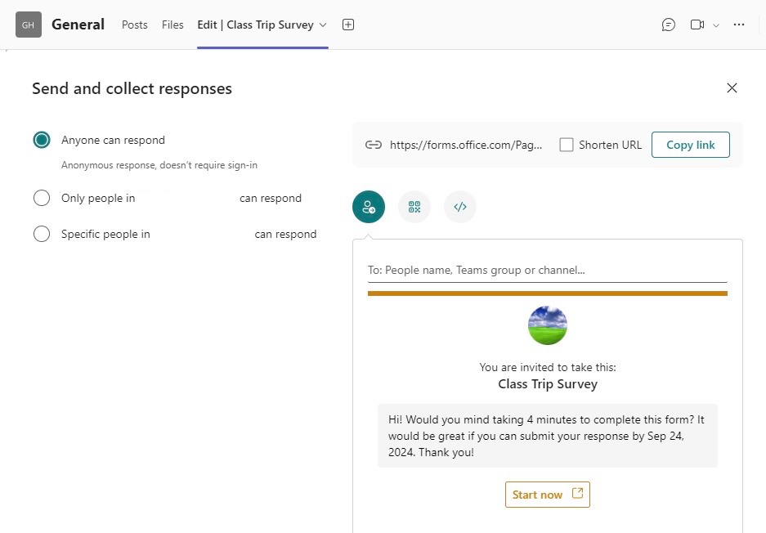Focus the To: people name input field
Screen dimensions: 766x533
click(547, 270)
